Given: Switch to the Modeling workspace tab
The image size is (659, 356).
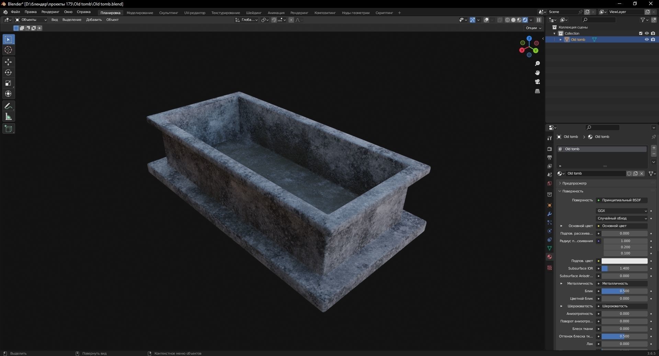Looking at the screenshot, I should click(x=140, y=13).
